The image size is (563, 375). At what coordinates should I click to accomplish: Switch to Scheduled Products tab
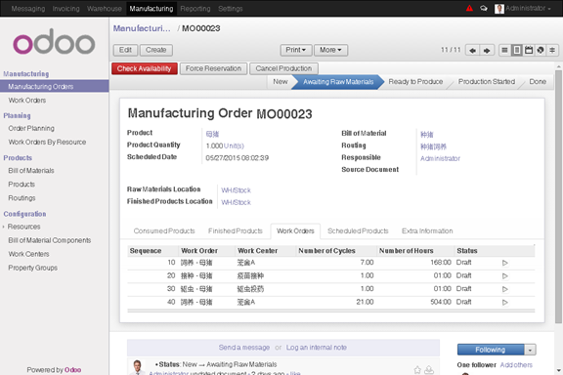358,231
